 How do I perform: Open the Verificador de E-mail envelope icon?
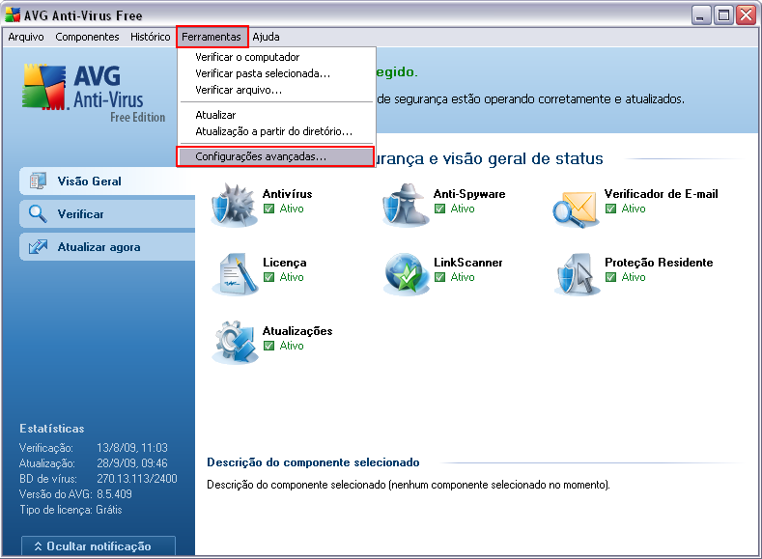click(x=575, y=209)
